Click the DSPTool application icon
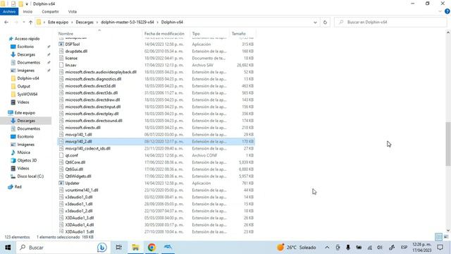 tap(61, 44)
